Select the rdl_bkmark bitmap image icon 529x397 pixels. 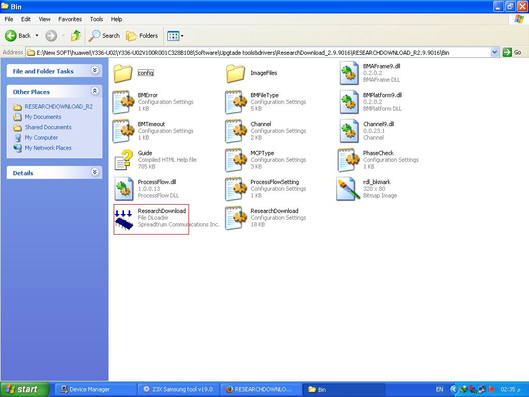coord(348,189)
